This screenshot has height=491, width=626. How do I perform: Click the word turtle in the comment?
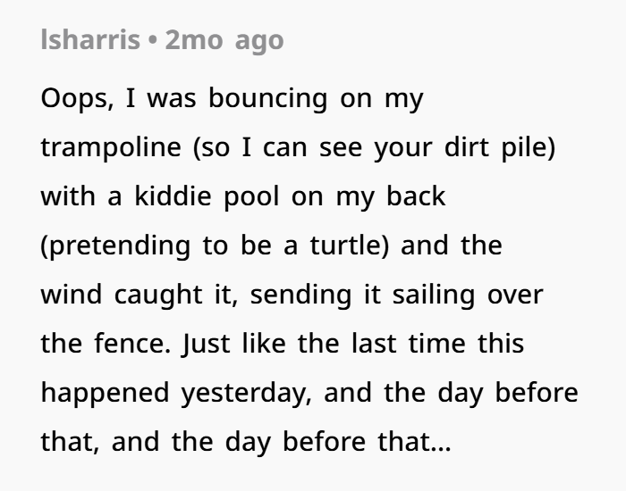(346, 245)
